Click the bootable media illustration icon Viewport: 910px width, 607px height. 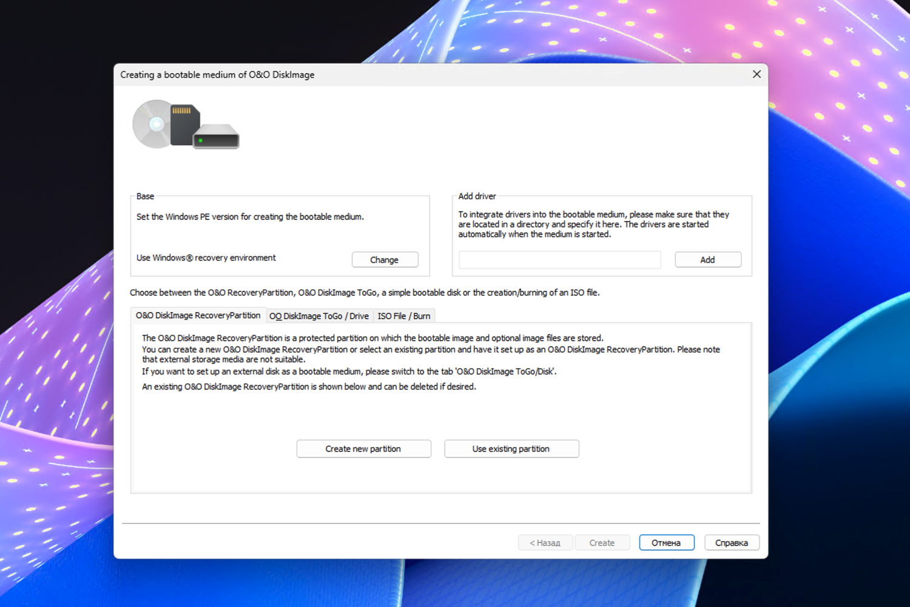tap(186, 124)
